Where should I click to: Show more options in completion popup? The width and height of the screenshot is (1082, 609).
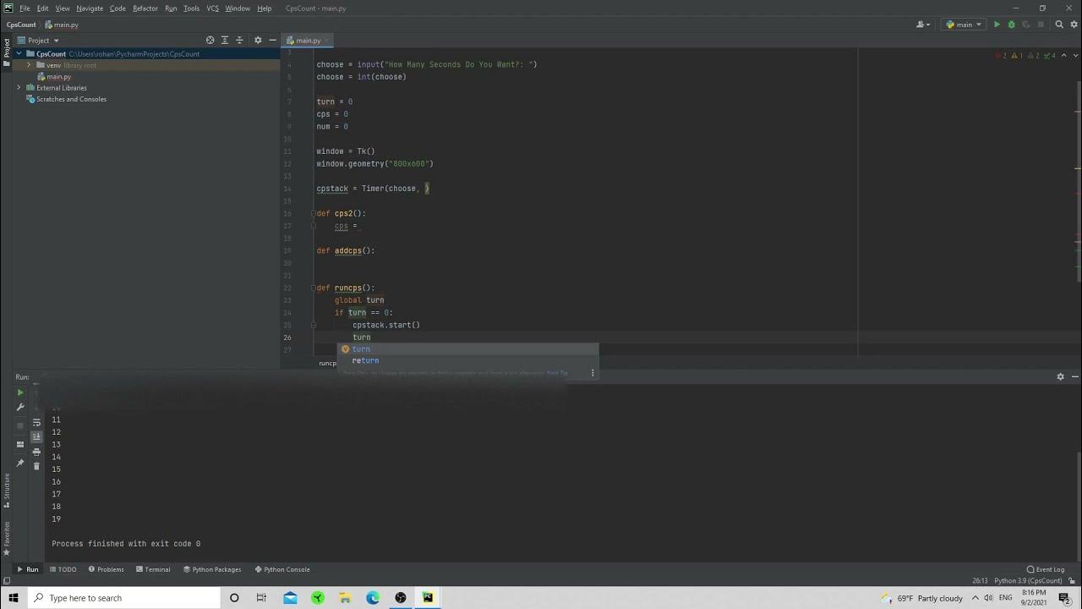(592, 372)
